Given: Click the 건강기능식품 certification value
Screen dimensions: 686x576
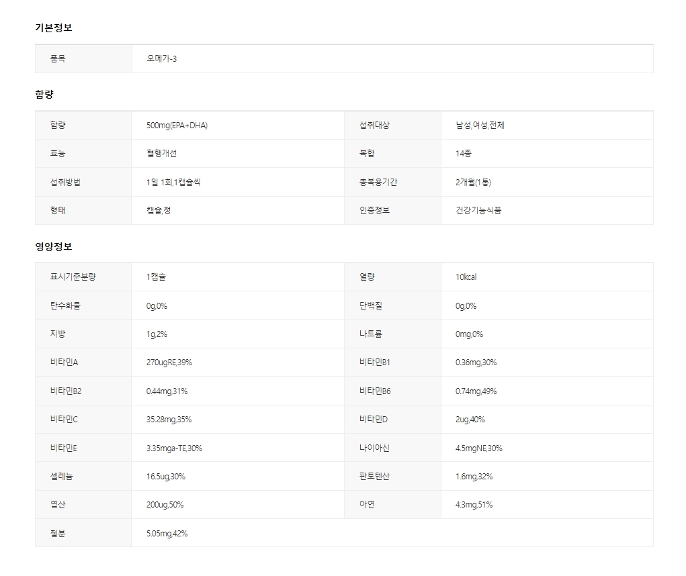Looking at the screenshot, I should tap(478, 210).
